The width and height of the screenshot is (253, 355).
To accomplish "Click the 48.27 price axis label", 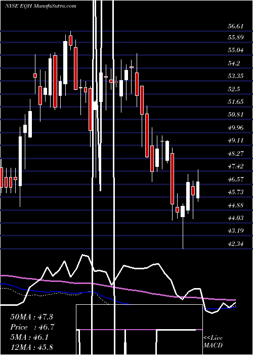I will [236, 154].
